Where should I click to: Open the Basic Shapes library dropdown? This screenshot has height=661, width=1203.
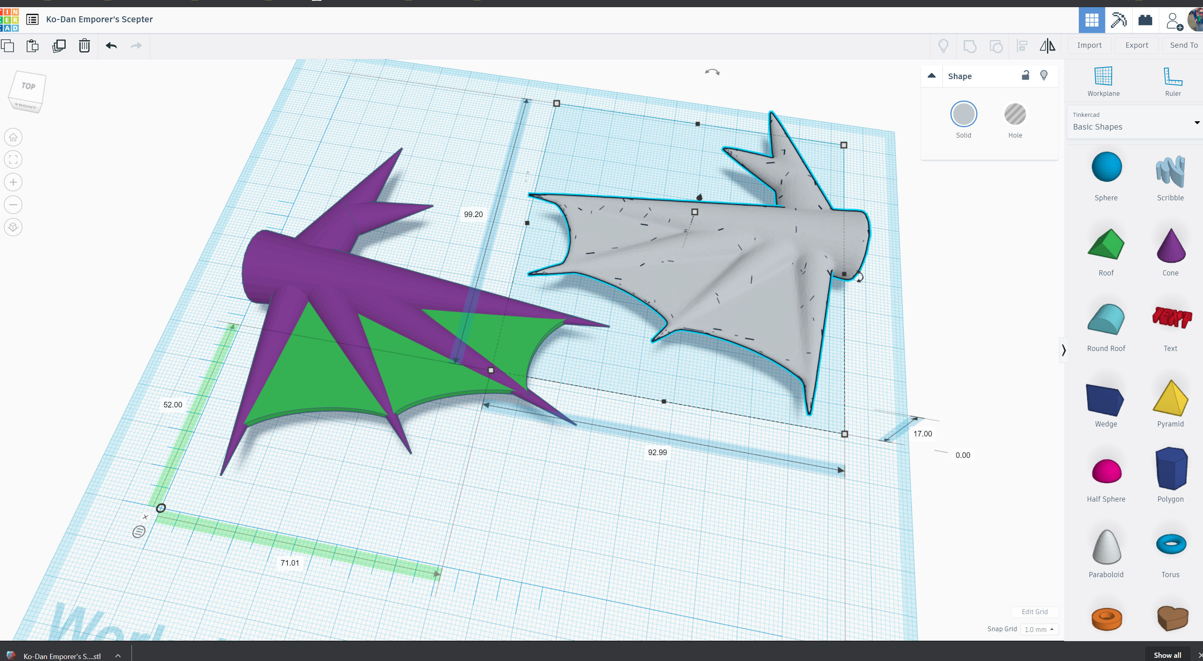pos(1135,122)
